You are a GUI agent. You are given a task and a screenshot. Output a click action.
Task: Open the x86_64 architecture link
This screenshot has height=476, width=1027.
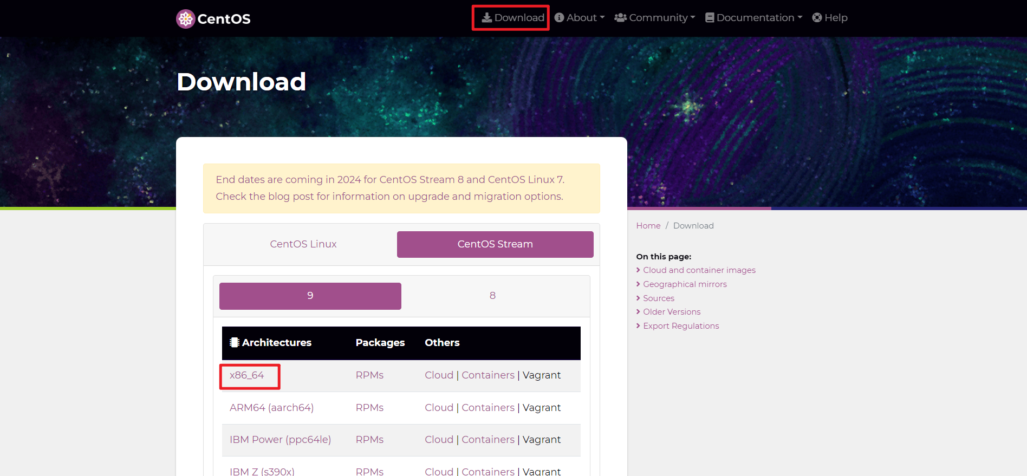247,375
